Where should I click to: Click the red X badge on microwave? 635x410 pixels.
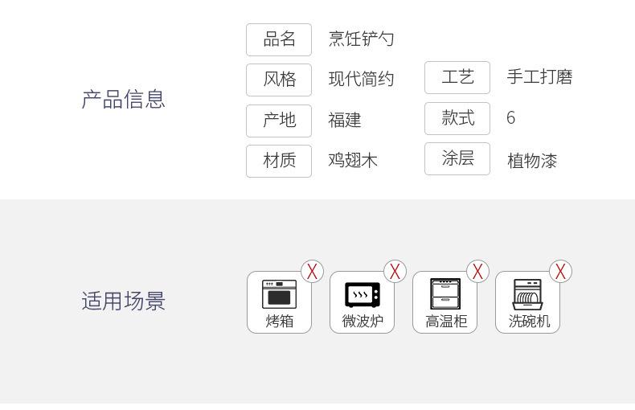click(395, 272)
